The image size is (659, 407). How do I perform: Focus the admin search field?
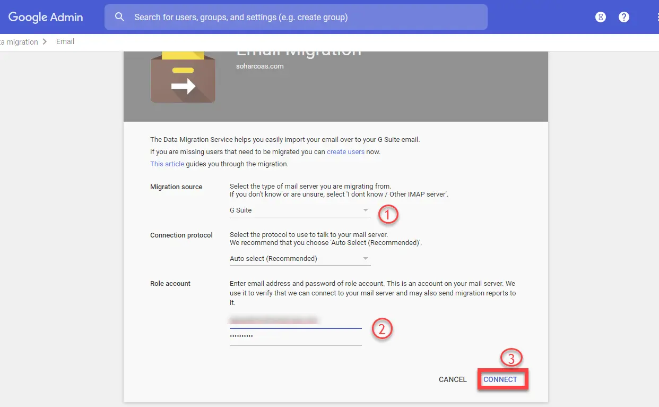296,17
